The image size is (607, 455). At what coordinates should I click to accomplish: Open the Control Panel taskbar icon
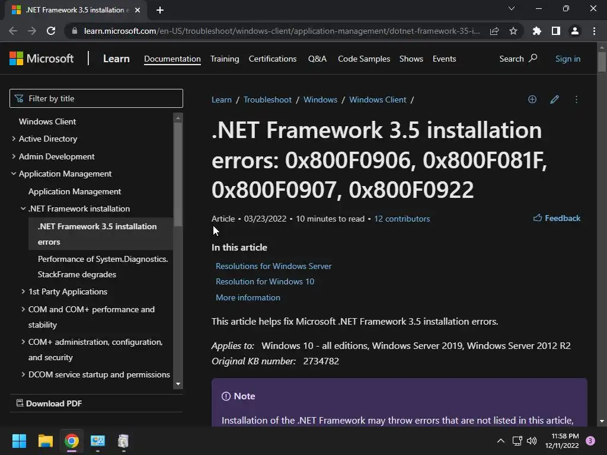[98, 441]
